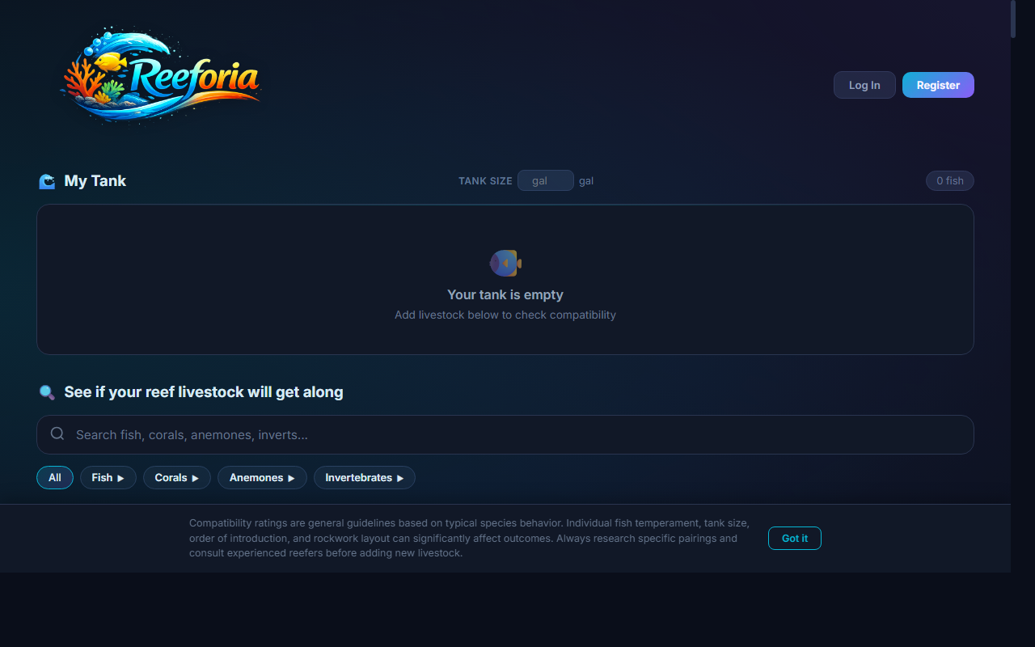Click the TANK SIZE label
This screenshot has height=647, width=1035.
point(485,181)
